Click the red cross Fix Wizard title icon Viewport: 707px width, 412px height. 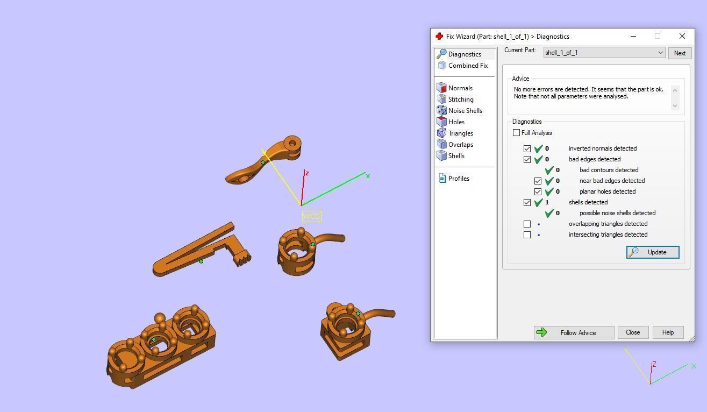click(x=439, y=37)
